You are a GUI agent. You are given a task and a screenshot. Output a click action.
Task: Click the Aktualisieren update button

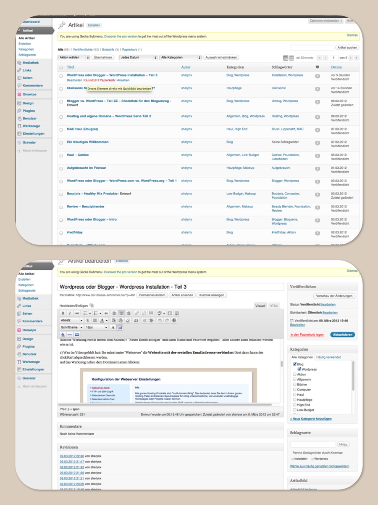pos(342,335)
